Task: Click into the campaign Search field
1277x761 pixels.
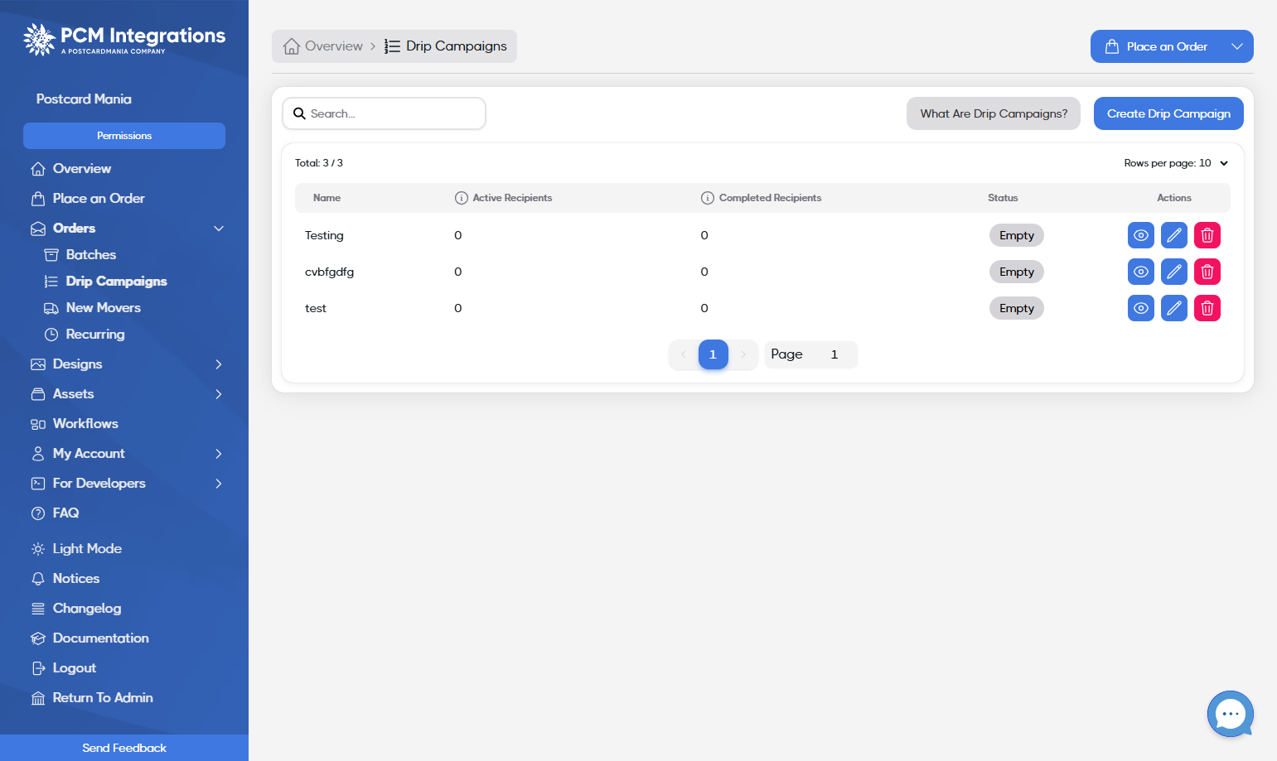Action: (x=384, y=113)
